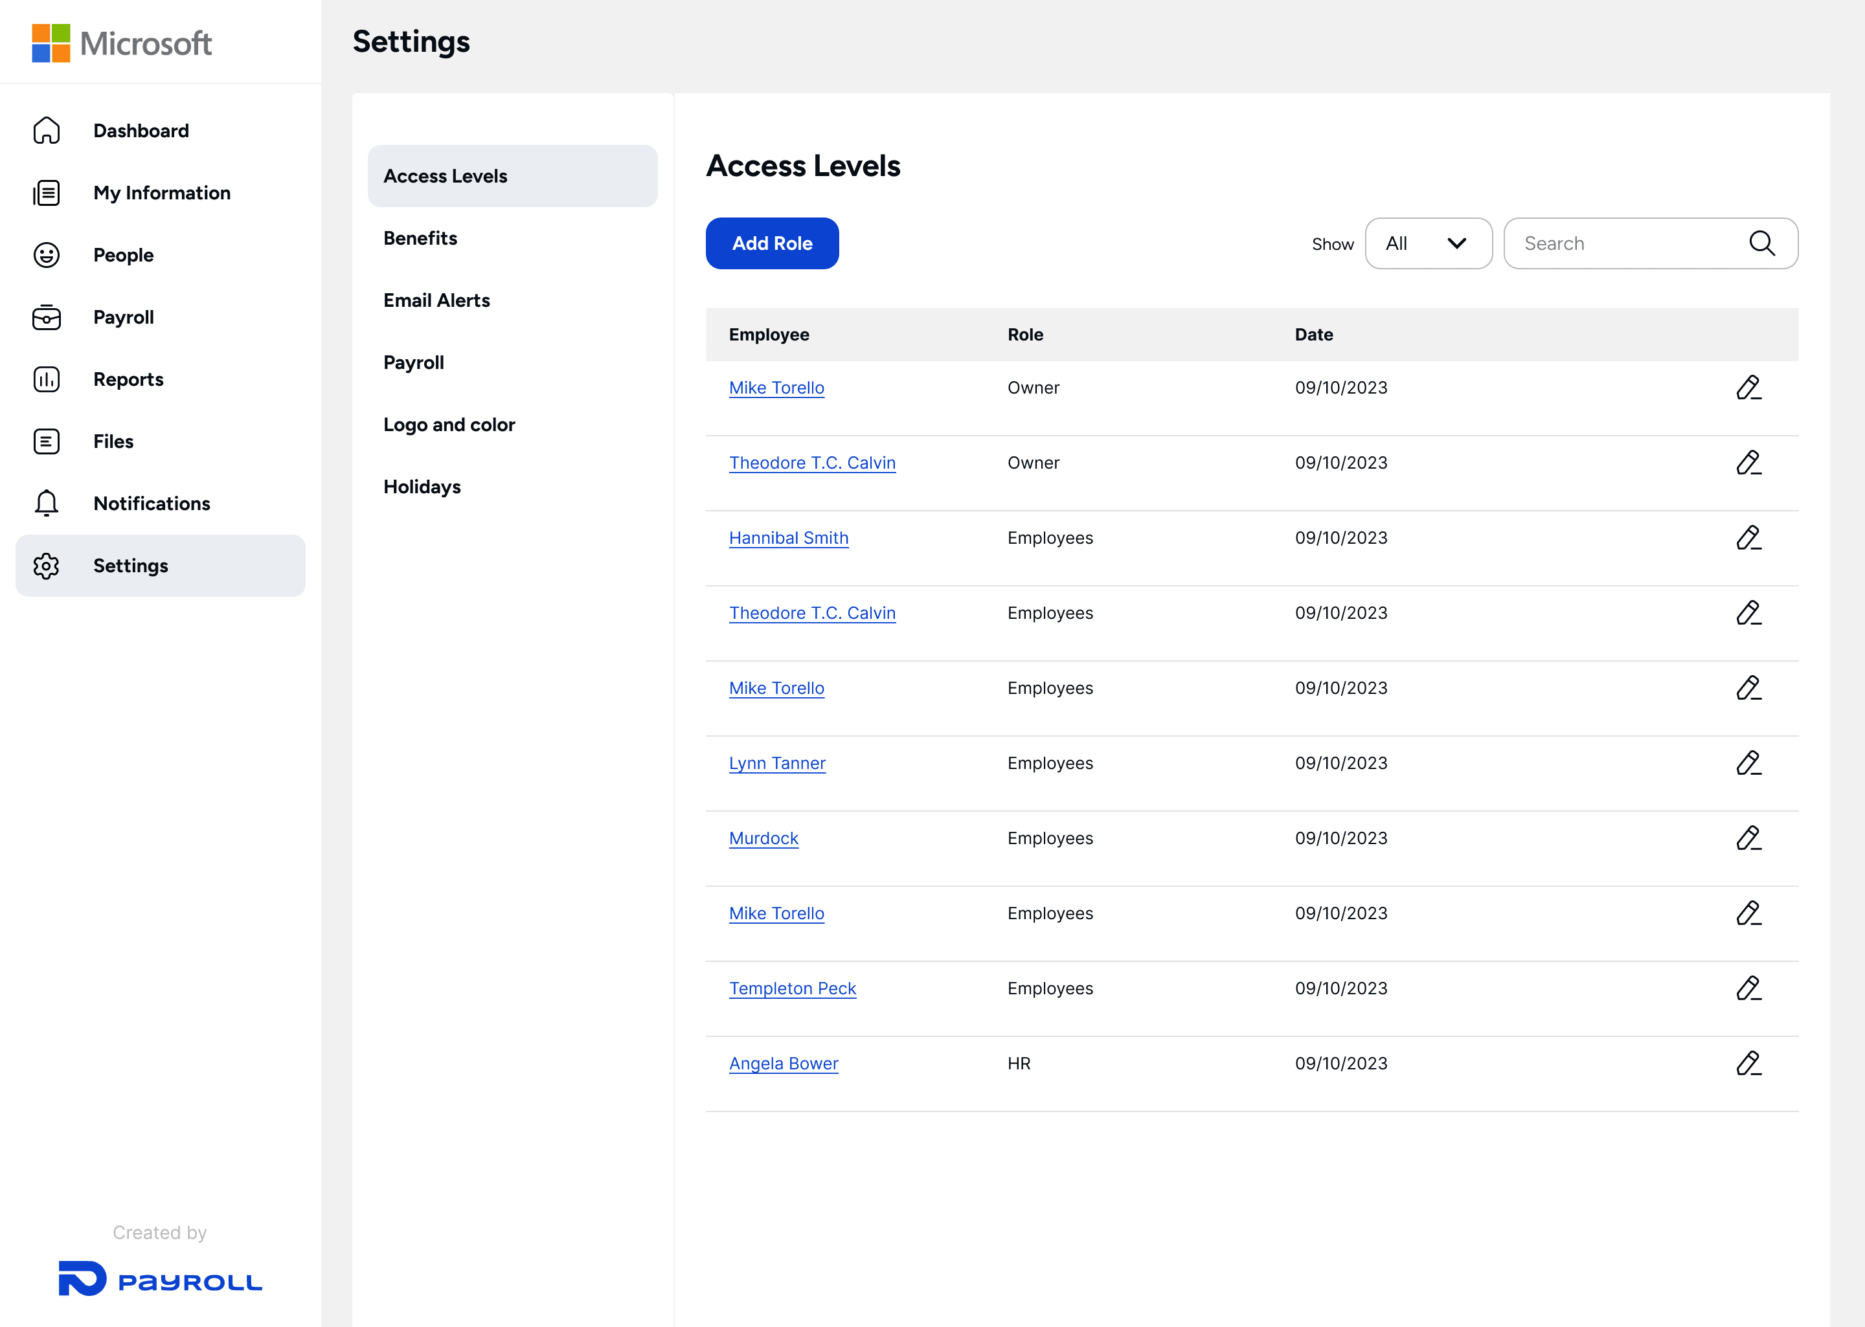Go to Holidays settings section
Image resolution: width=1865 pixels, height=1327 pixels.
pos(422,487)
